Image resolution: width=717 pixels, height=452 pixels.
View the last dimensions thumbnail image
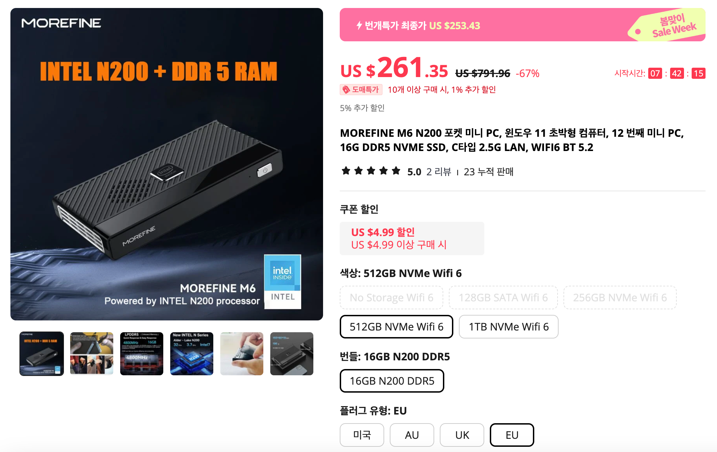click(292, 354)
